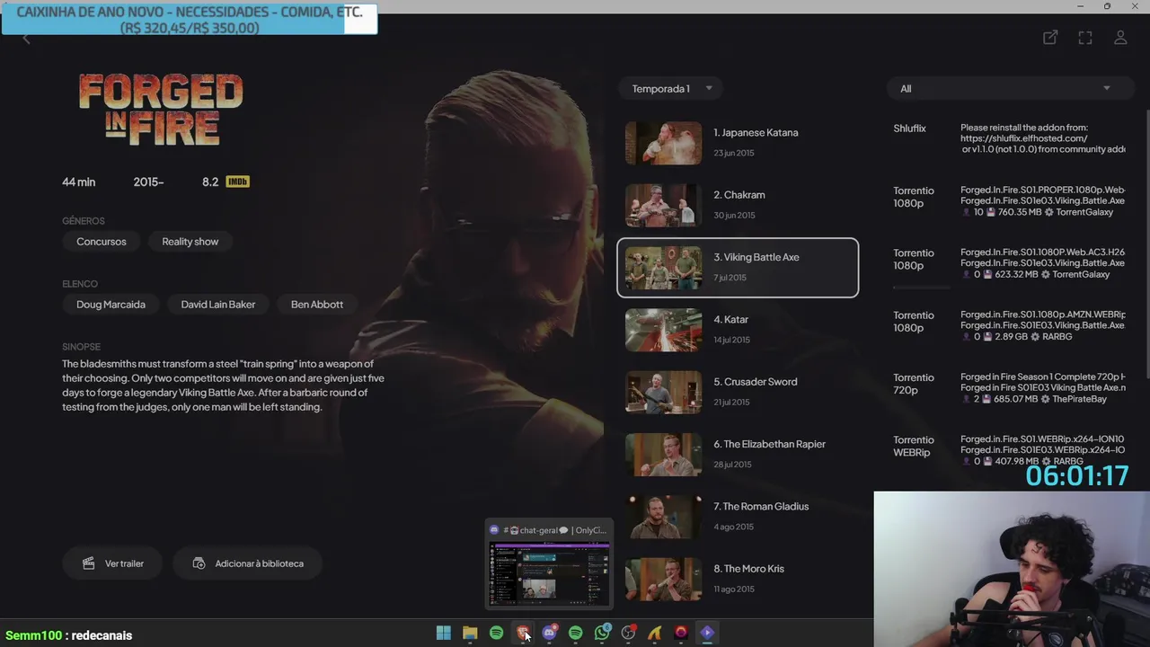The image size is (1150, 647).
Task: Click the Chakram episode thumbnail
Action: (x=663, y=205)
